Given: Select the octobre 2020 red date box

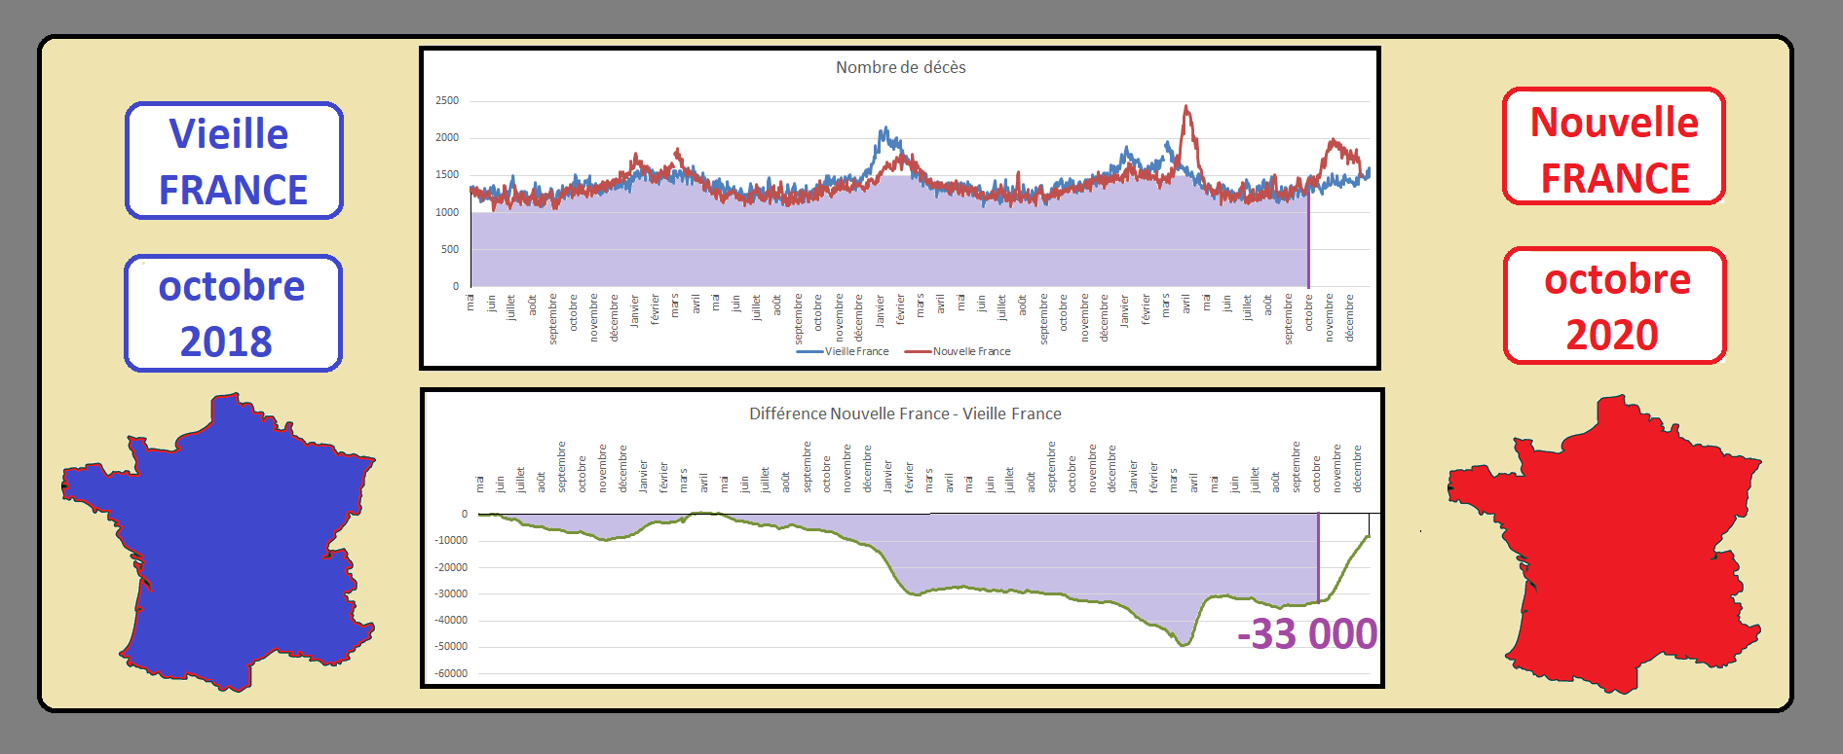Looking at the screenshot, I should [1615, 306].
